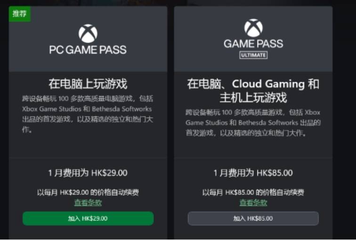Screen dimensions: 356x240
Task: Open 查看条款 link under HK$29.00 plan
Action: tap(88, 203)
